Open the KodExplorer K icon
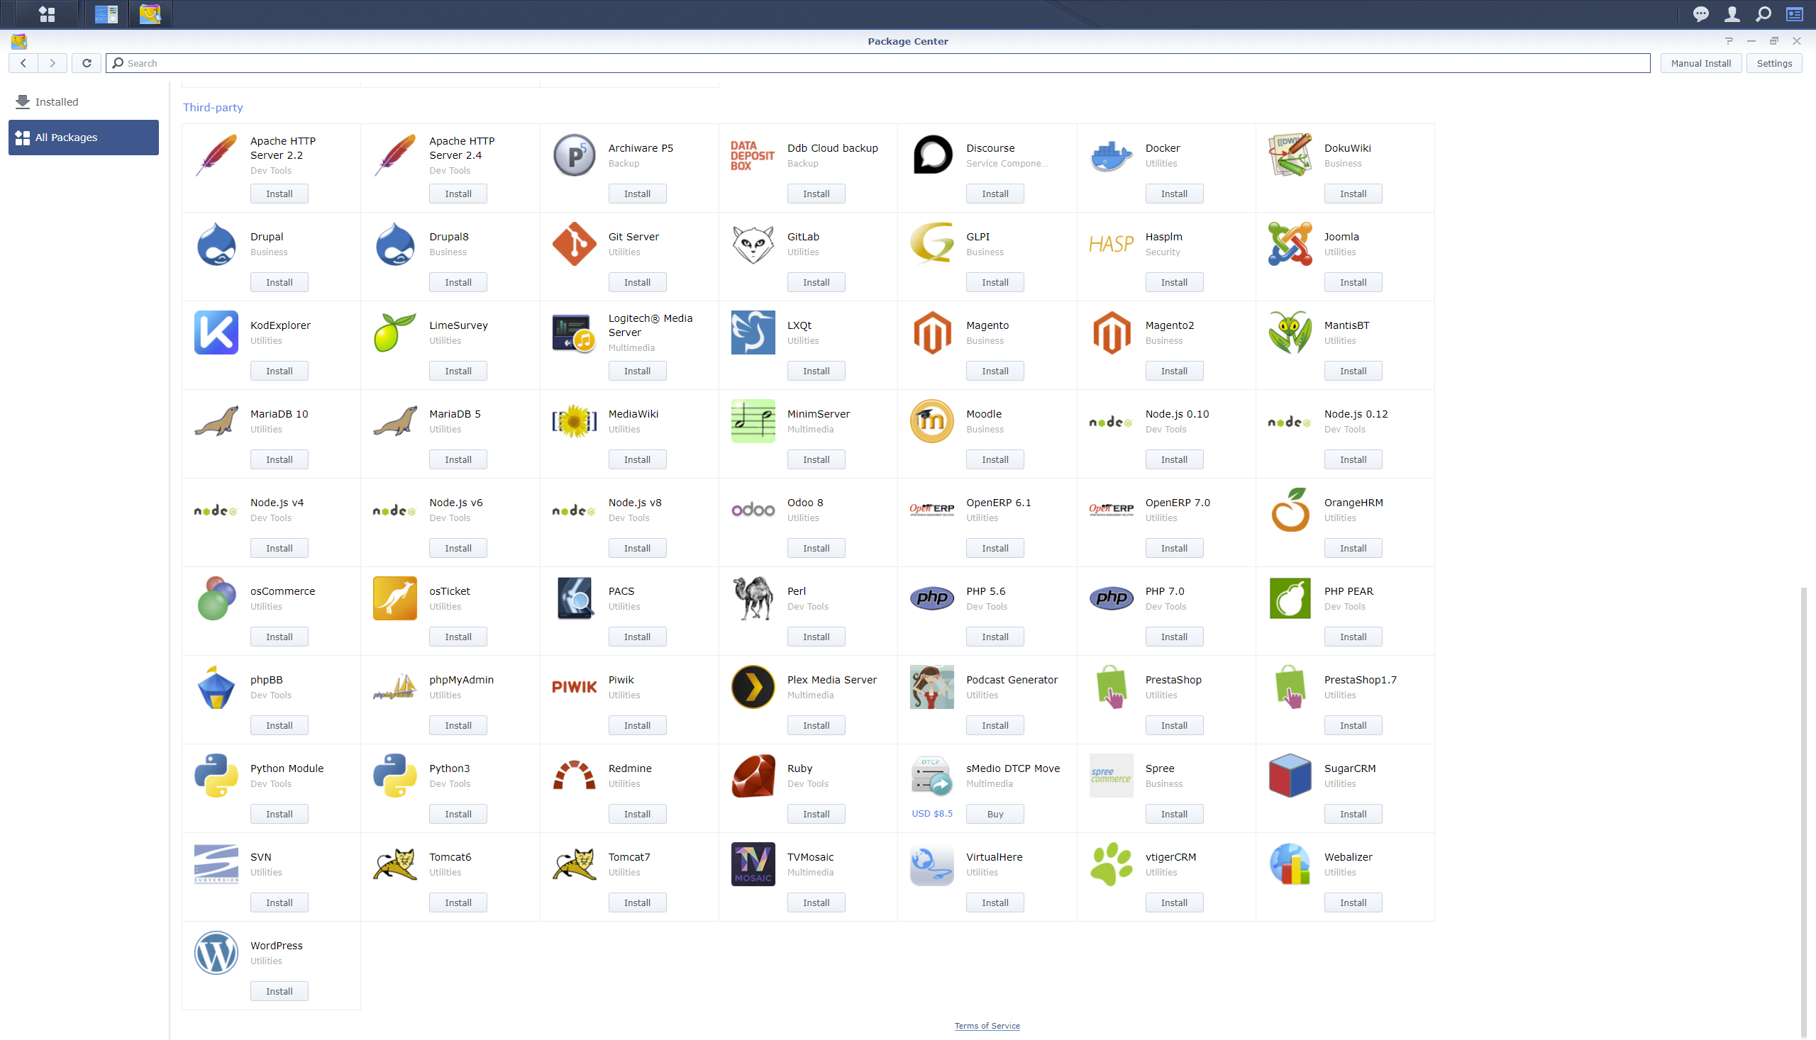The width and height of the screenshot is (1816, 1040). 216,332
